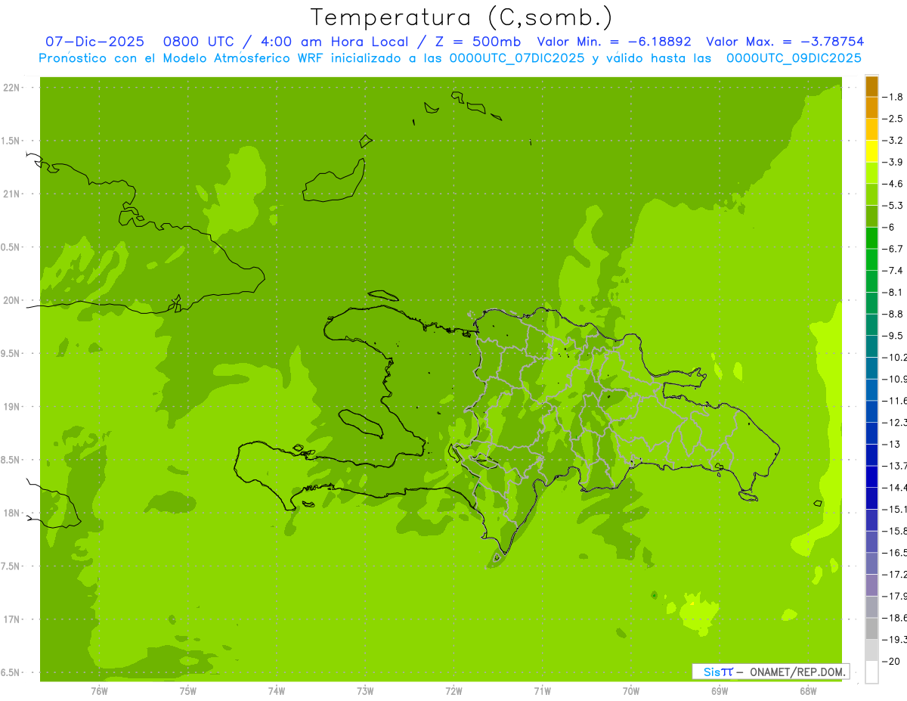The image size is (907, 701).
Task: Click the '-17.9' colorbar value
Action: [x=895, y=596]
